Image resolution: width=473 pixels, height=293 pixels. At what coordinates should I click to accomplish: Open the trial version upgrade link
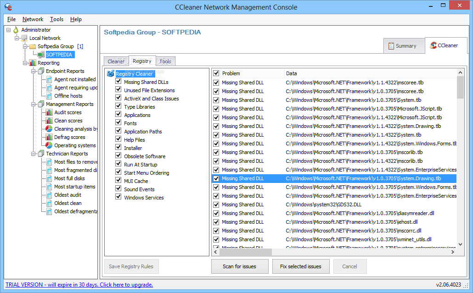79,285
